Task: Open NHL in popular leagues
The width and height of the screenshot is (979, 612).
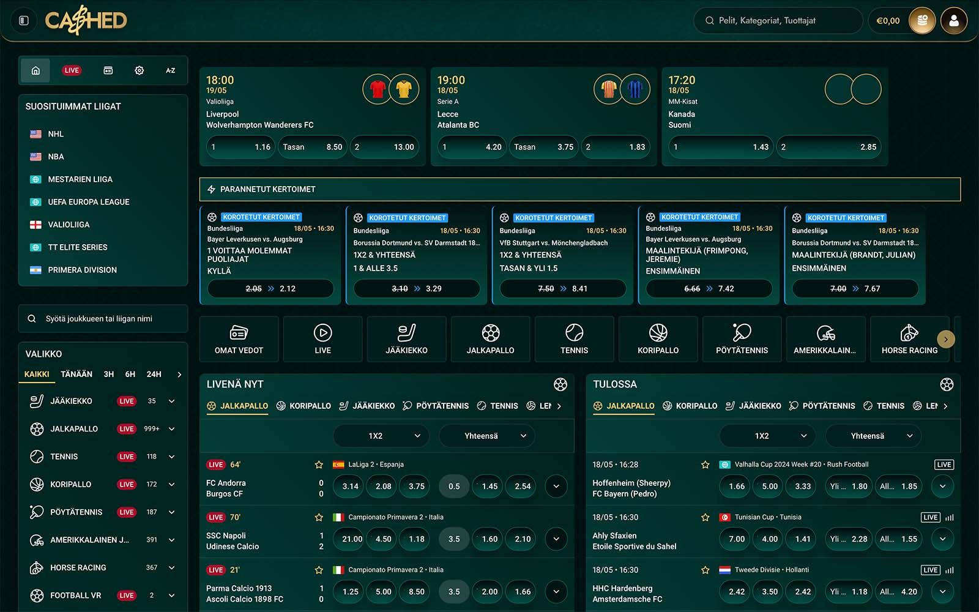Action: click(x=56, y=134)
